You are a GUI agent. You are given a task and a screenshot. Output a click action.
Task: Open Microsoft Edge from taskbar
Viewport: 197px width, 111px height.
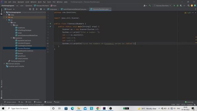click(x=72, y=108)
